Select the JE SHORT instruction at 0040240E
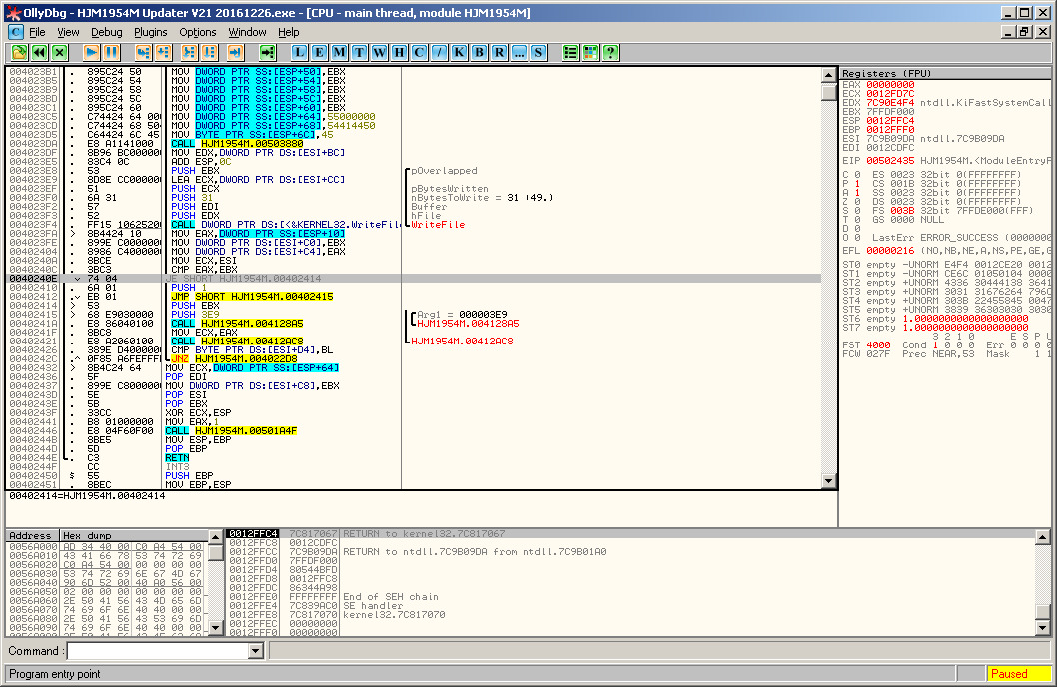The image size is (1057, 687). click(245, 279)
